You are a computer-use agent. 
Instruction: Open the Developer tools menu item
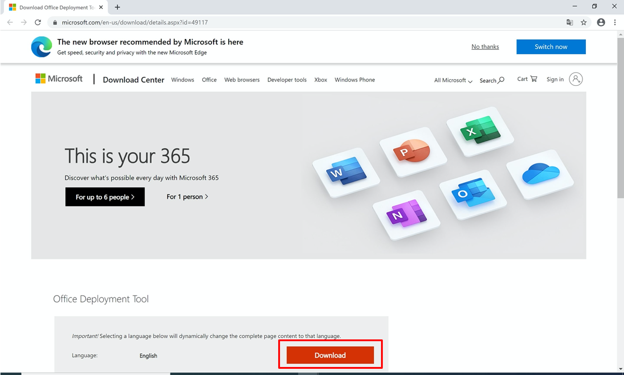(x=287, y=80)
